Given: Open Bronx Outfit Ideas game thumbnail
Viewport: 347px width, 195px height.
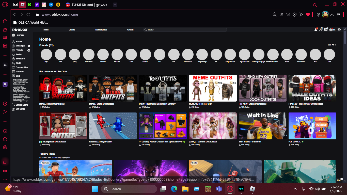Looking at the screenshot, I should 113,88.
